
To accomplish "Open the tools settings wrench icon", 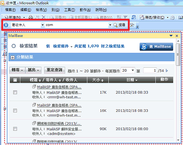I will coord(132,25).
